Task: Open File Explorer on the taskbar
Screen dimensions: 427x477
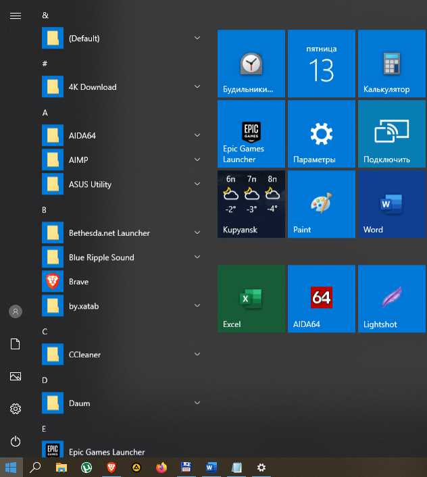Action: (61, 468)
